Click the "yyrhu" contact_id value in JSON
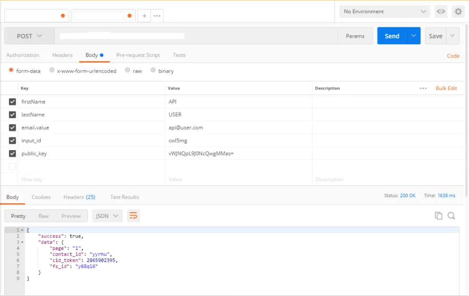This screenshot has width=469, height=296. pos(100,254)
